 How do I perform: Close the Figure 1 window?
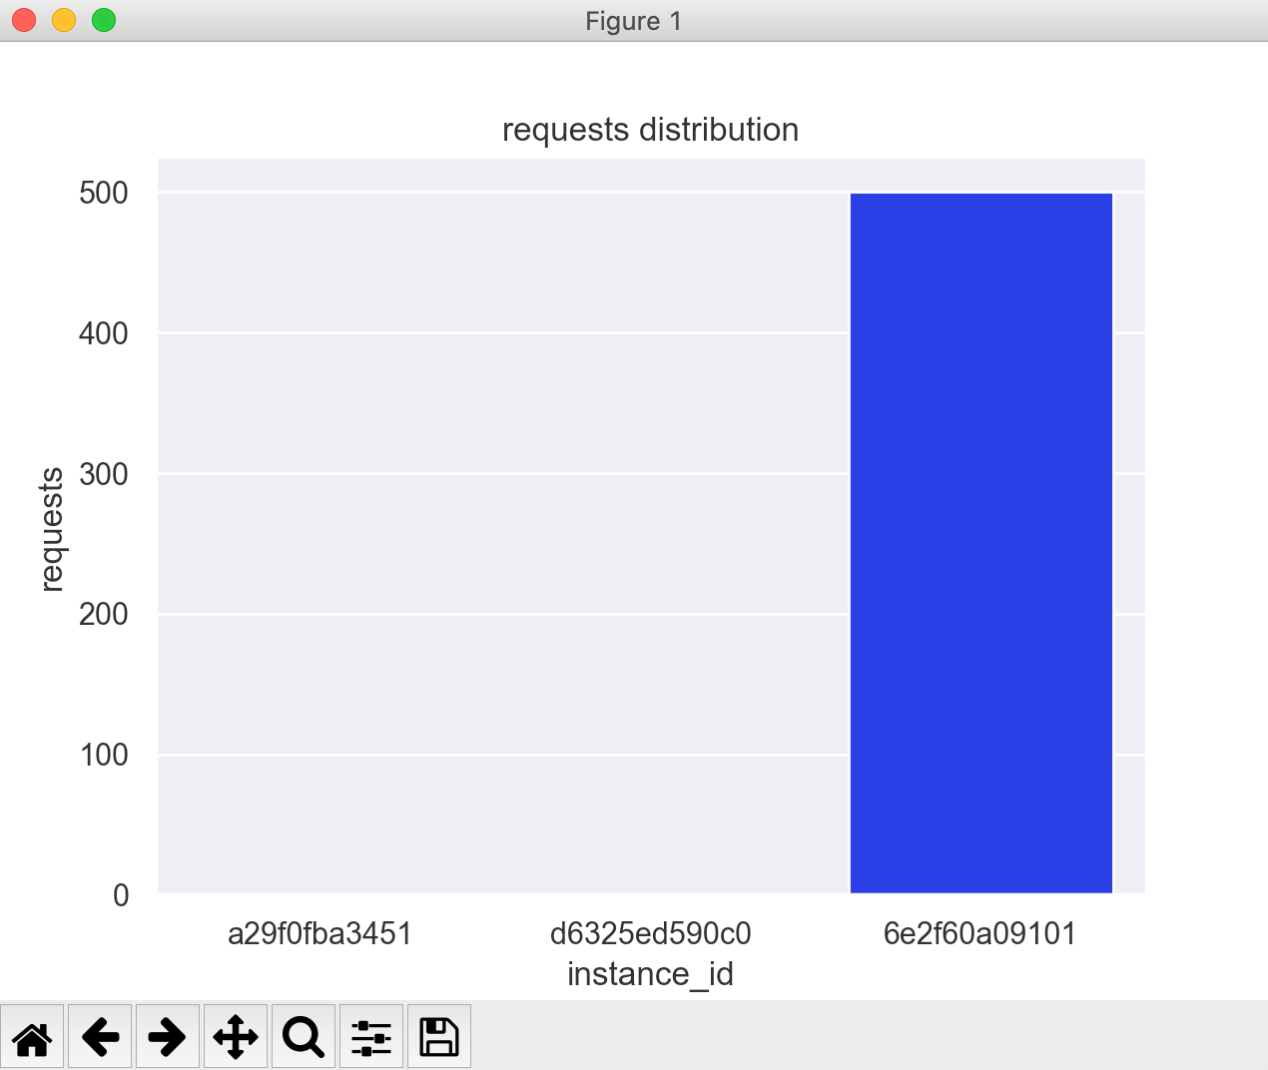coord(24,20)
